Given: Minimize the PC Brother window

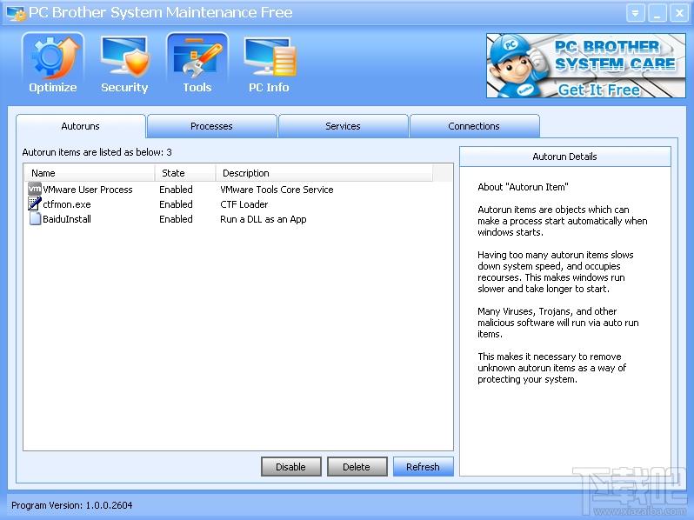Looking at the screenshot, I should coord(657,13).
